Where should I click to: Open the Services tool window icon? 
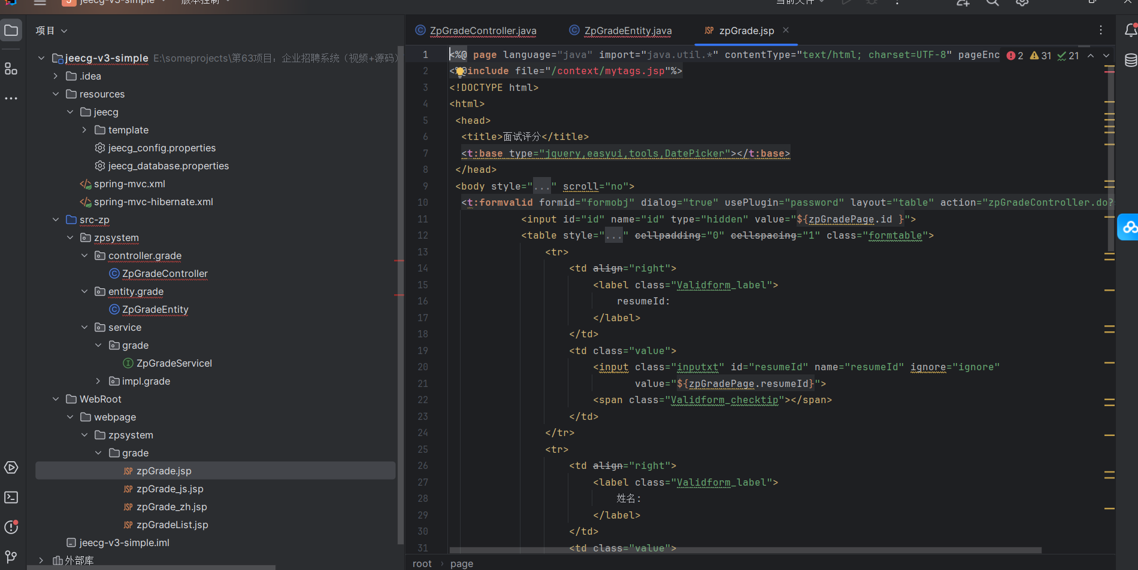point(11,468)
